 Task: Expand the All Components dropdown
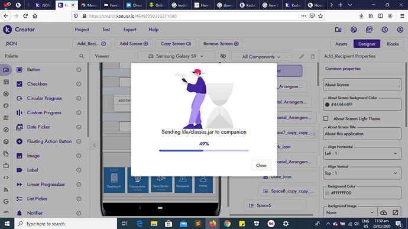(x=261, y=57)
